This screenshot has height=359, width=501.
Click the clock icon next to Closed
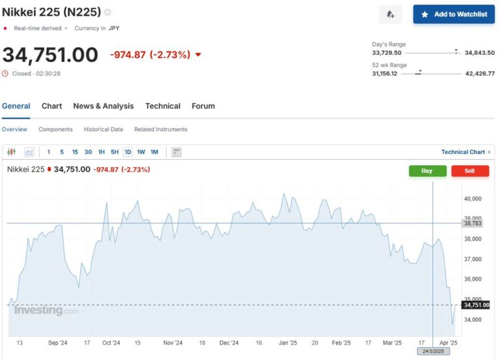pos(5,74)
